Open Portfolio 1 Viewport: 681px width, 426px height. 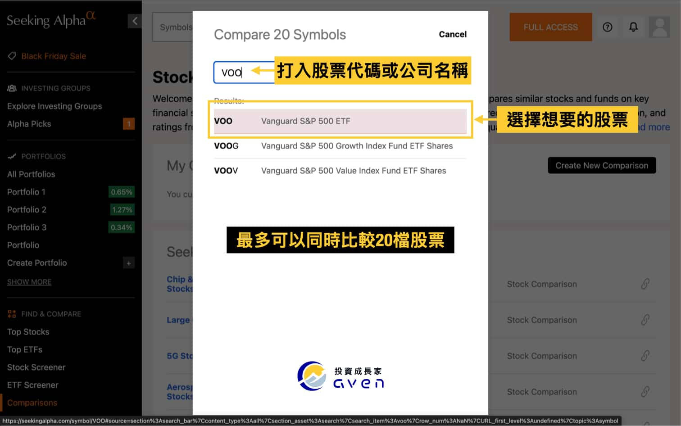point(26,192)
